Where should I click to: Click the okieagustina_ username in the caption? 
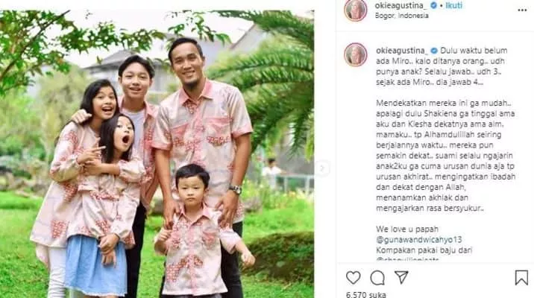402,51
